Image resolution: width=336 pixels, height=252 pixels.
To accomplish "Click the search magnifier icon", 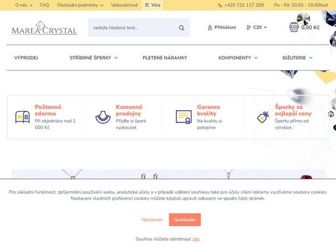I will point(181,28).
